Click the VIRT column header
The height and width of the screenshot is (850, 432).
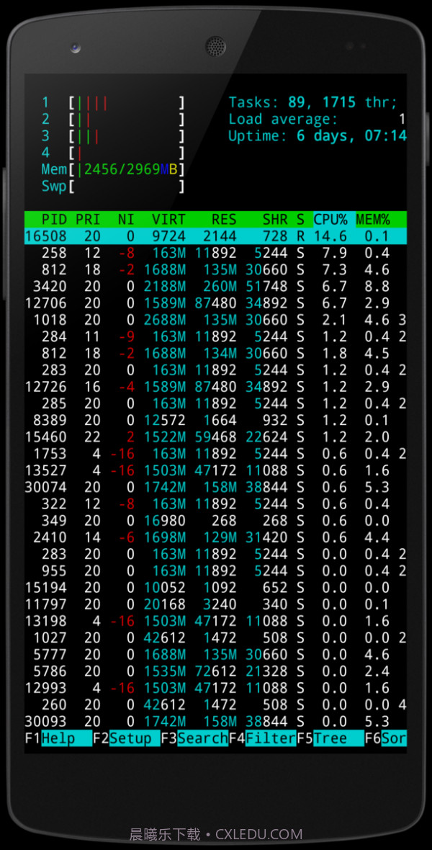coord(168,219)
